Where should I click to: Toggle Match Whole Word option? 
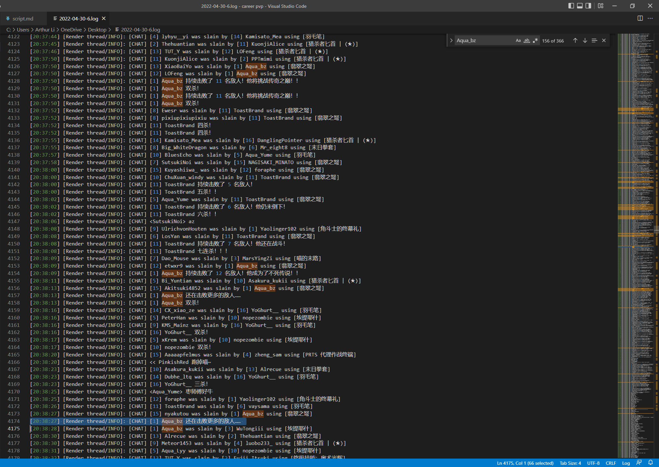tap(527, 41)
